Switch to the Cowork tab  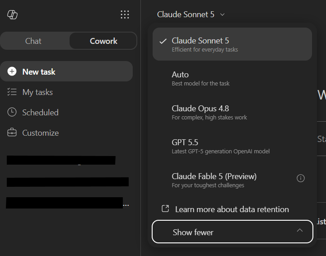[x=103, y=41]
